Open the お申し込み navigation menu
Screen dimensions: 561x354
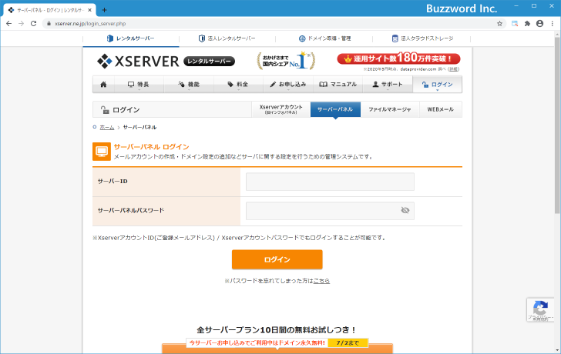(288, 85)
